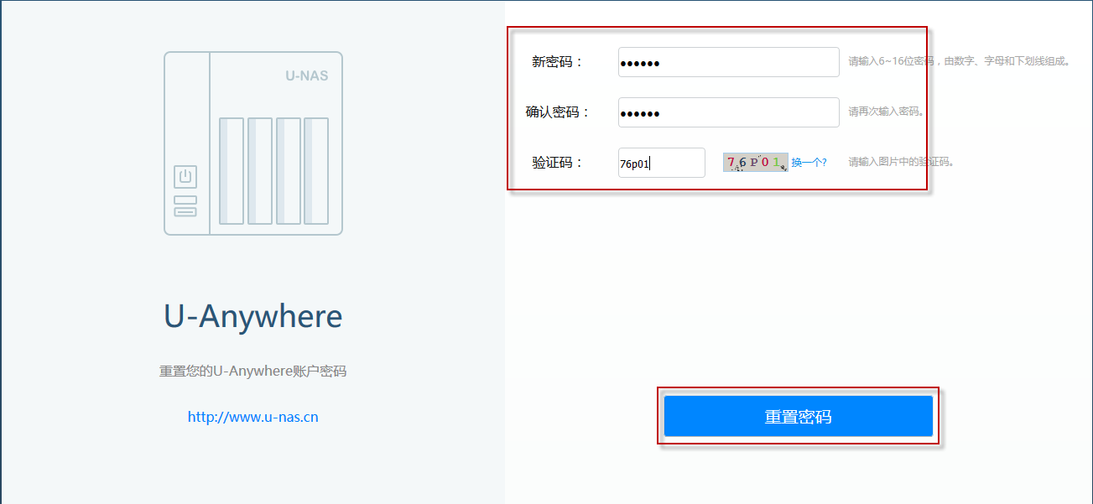Click the 确认密码 field label

558,112
